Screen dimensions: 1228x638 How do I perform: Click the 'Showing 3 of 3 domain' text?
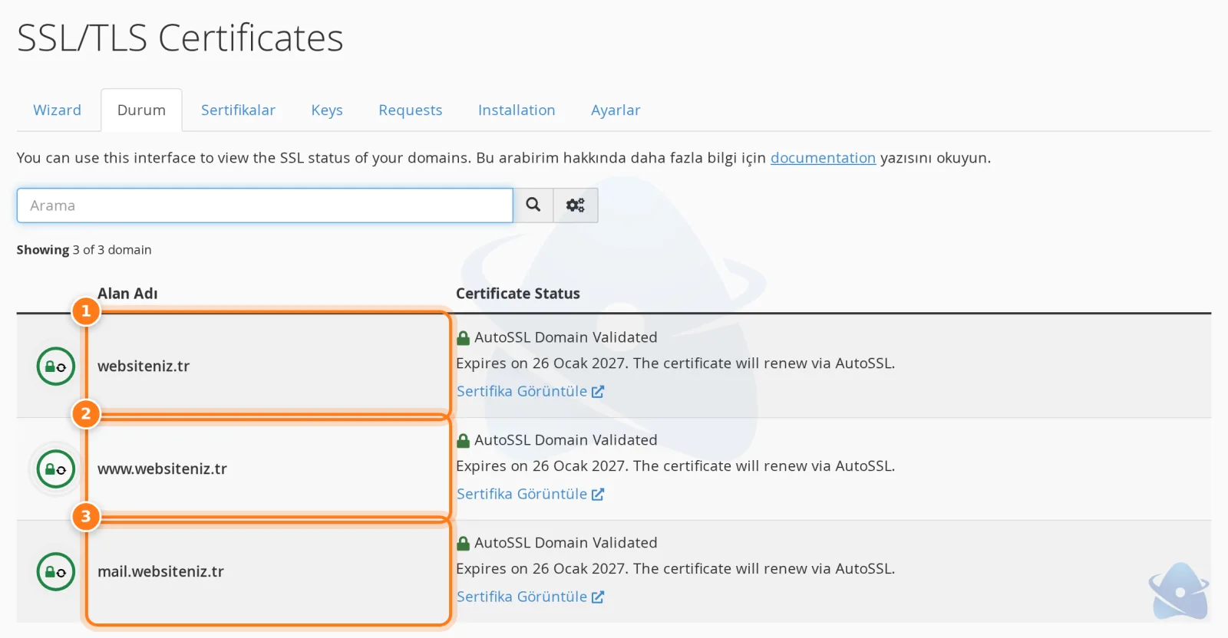[x=84, y=250]
